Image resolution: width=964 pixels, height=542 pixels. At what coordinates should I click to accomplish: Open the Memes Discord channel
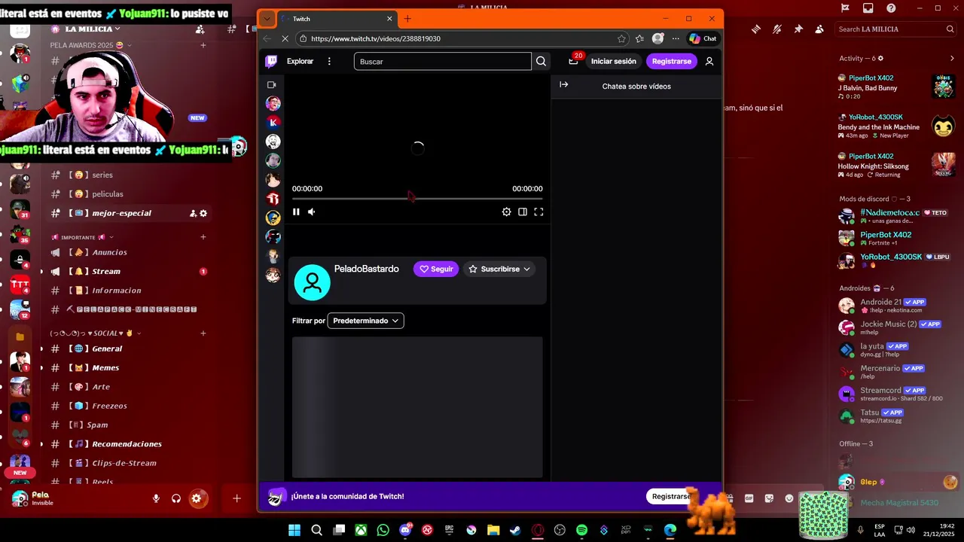[125, 367]
